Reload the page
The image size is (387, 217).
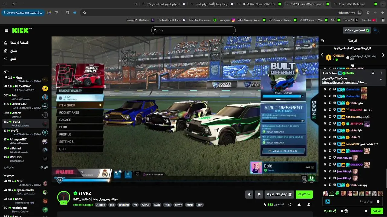coord(368,13)
